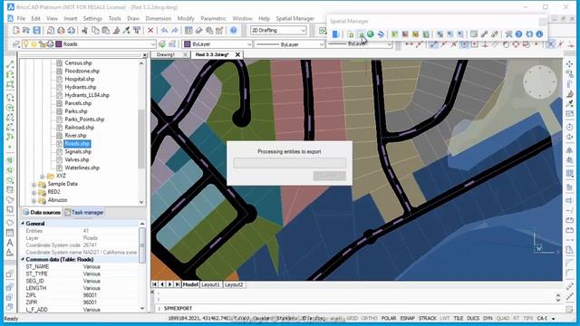Open the ByLayer color dropdown
Image resolution: width=580 pixels, height=326 pixels.
217,44
